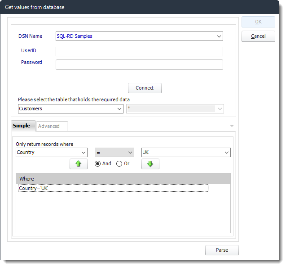Select the And radio button
The image size is (286, 267).
click(97, 164)
